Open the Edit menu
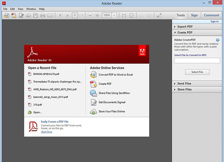 tap(12, 9)
